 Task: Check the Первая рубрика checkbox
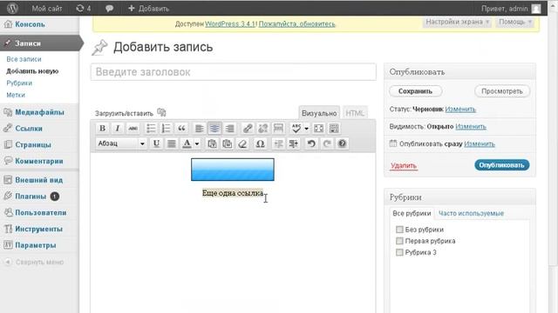[x=399, y=241]
